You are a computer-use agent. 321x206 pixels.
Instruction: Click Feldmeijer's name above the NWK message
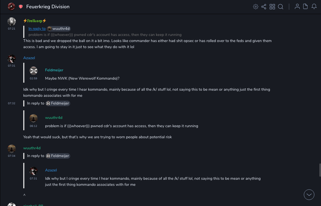point(54,70)
